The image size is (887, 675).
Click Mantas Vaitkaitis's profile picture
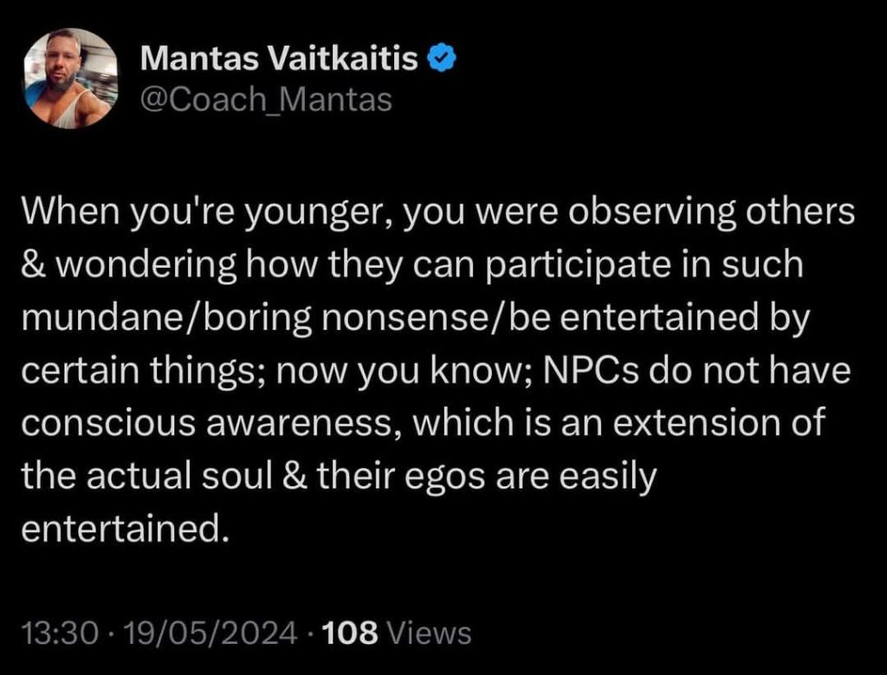tap(69, 79)
